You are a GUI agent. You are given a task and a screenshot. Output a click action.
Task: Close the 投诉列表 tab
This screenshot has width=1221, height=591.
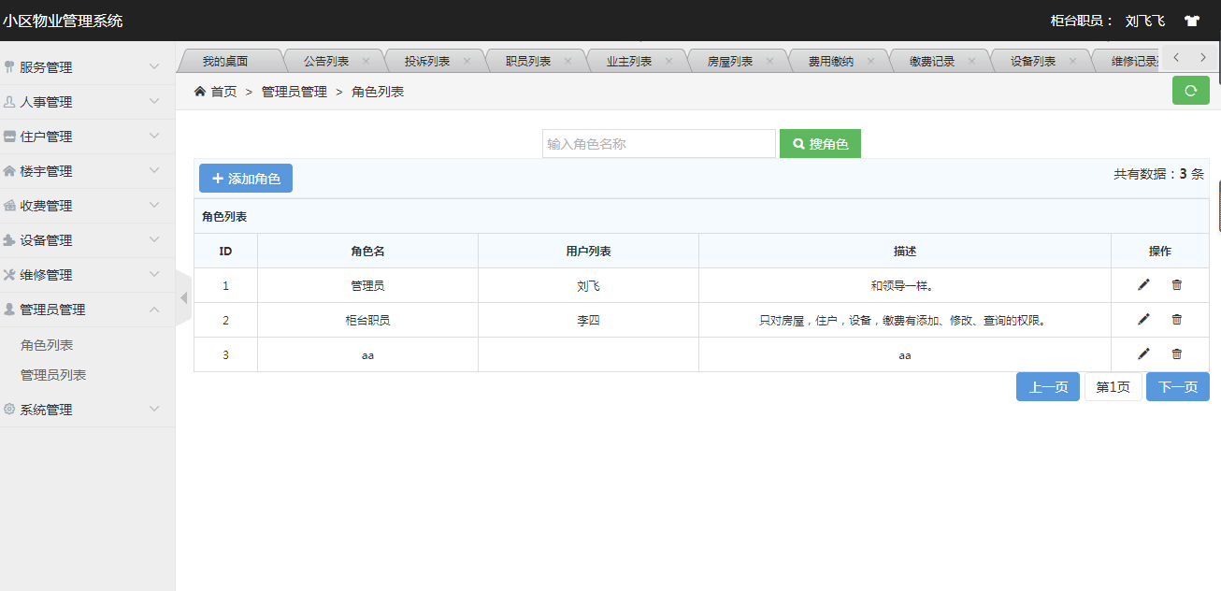coord(467,62)
